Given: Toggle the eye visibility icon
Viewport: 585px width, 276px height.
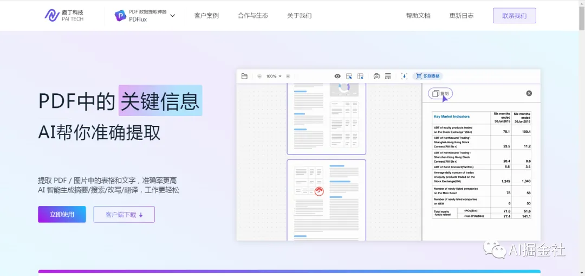Looking at the screenshot, I should [337, 76].
